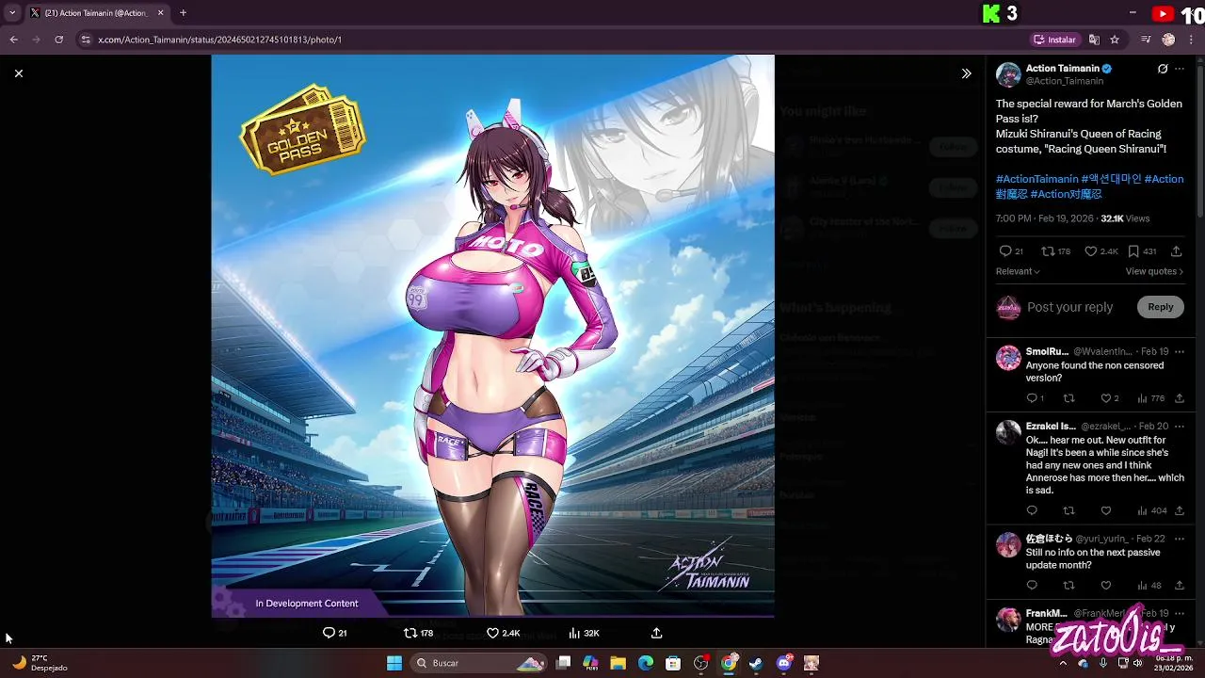Open Chrome profile avatar
Screen dimensions: 1205x678
coord(1168,40)
